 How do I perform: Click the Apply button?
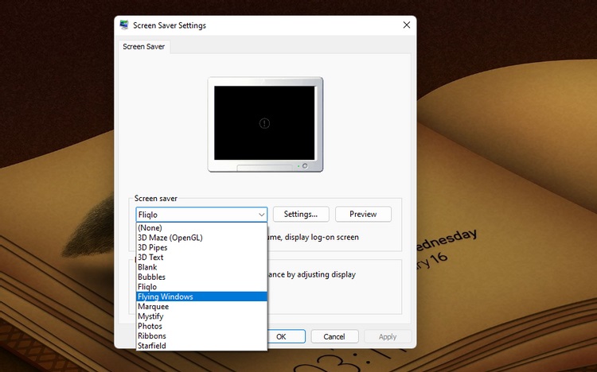click(388, 336)
